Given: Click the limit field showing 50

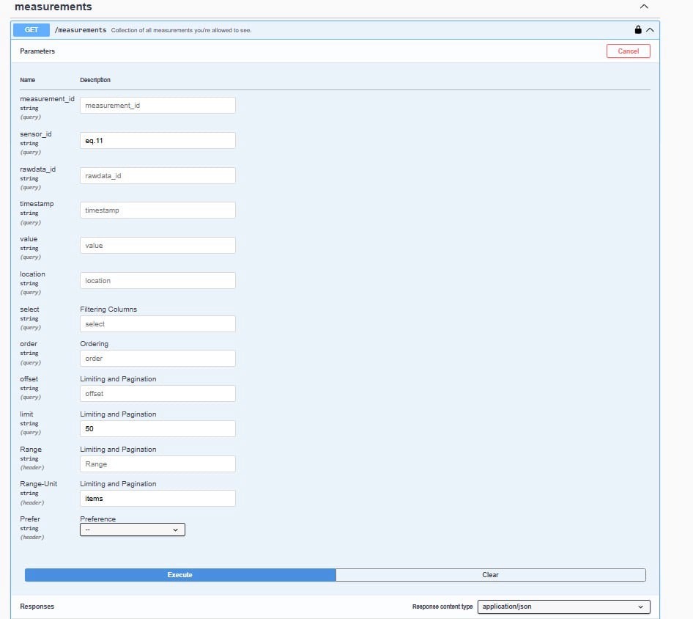Looking at the screenshot, I should pyautogui.click(x=157, y=428).
